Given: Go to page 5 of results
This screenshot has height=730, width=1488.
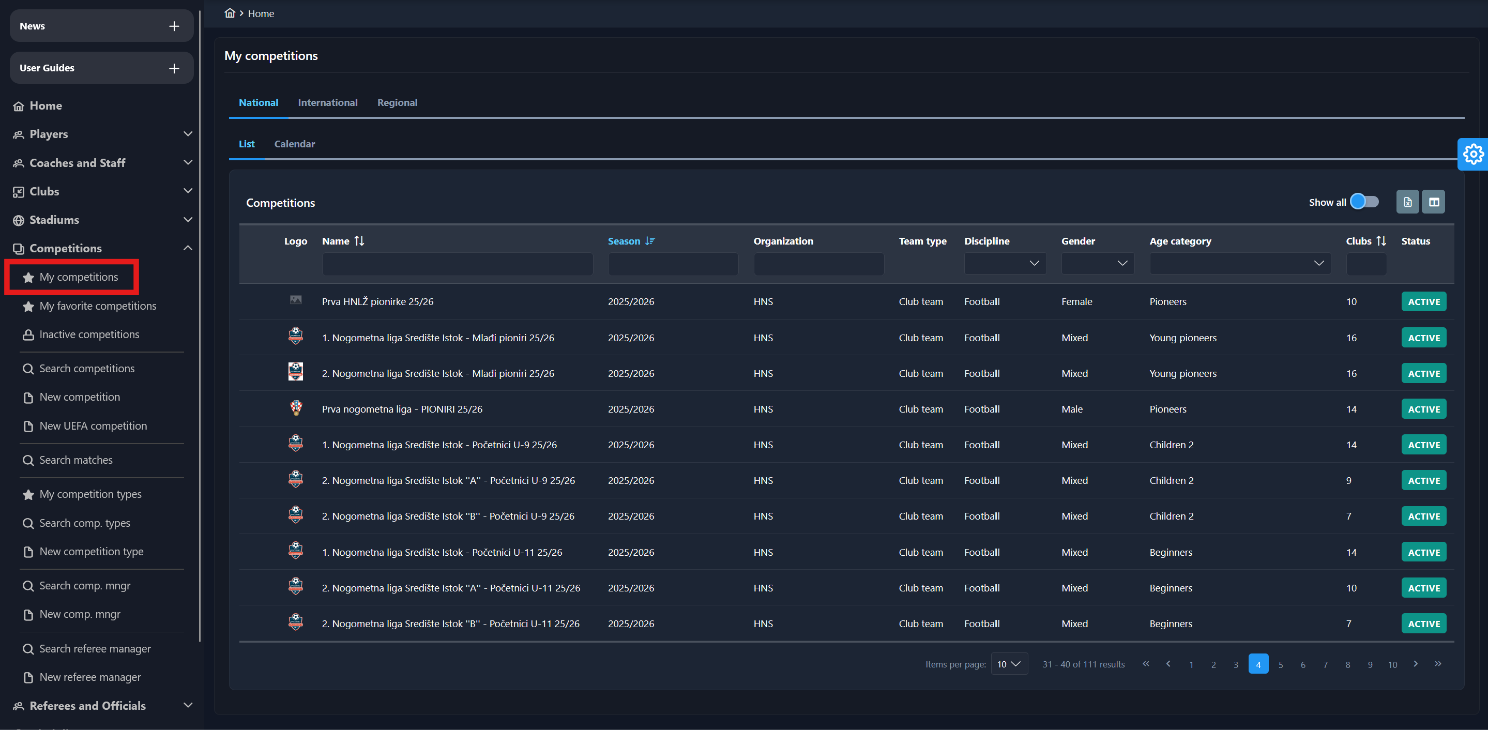Looking at the screenshot, I should pos(1280,664).
